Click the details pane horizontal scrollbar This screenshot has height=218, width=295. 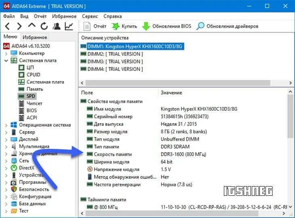[172, 214]
